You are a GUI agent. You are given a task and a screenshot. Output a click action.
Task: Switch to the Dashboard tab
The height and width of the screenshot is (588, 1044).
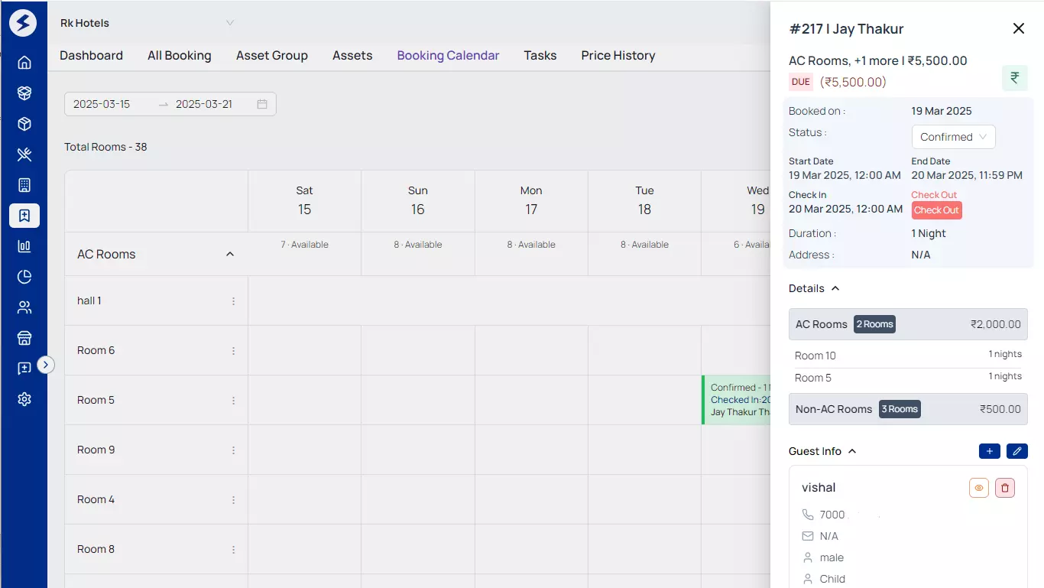click(x=91, y=55)
